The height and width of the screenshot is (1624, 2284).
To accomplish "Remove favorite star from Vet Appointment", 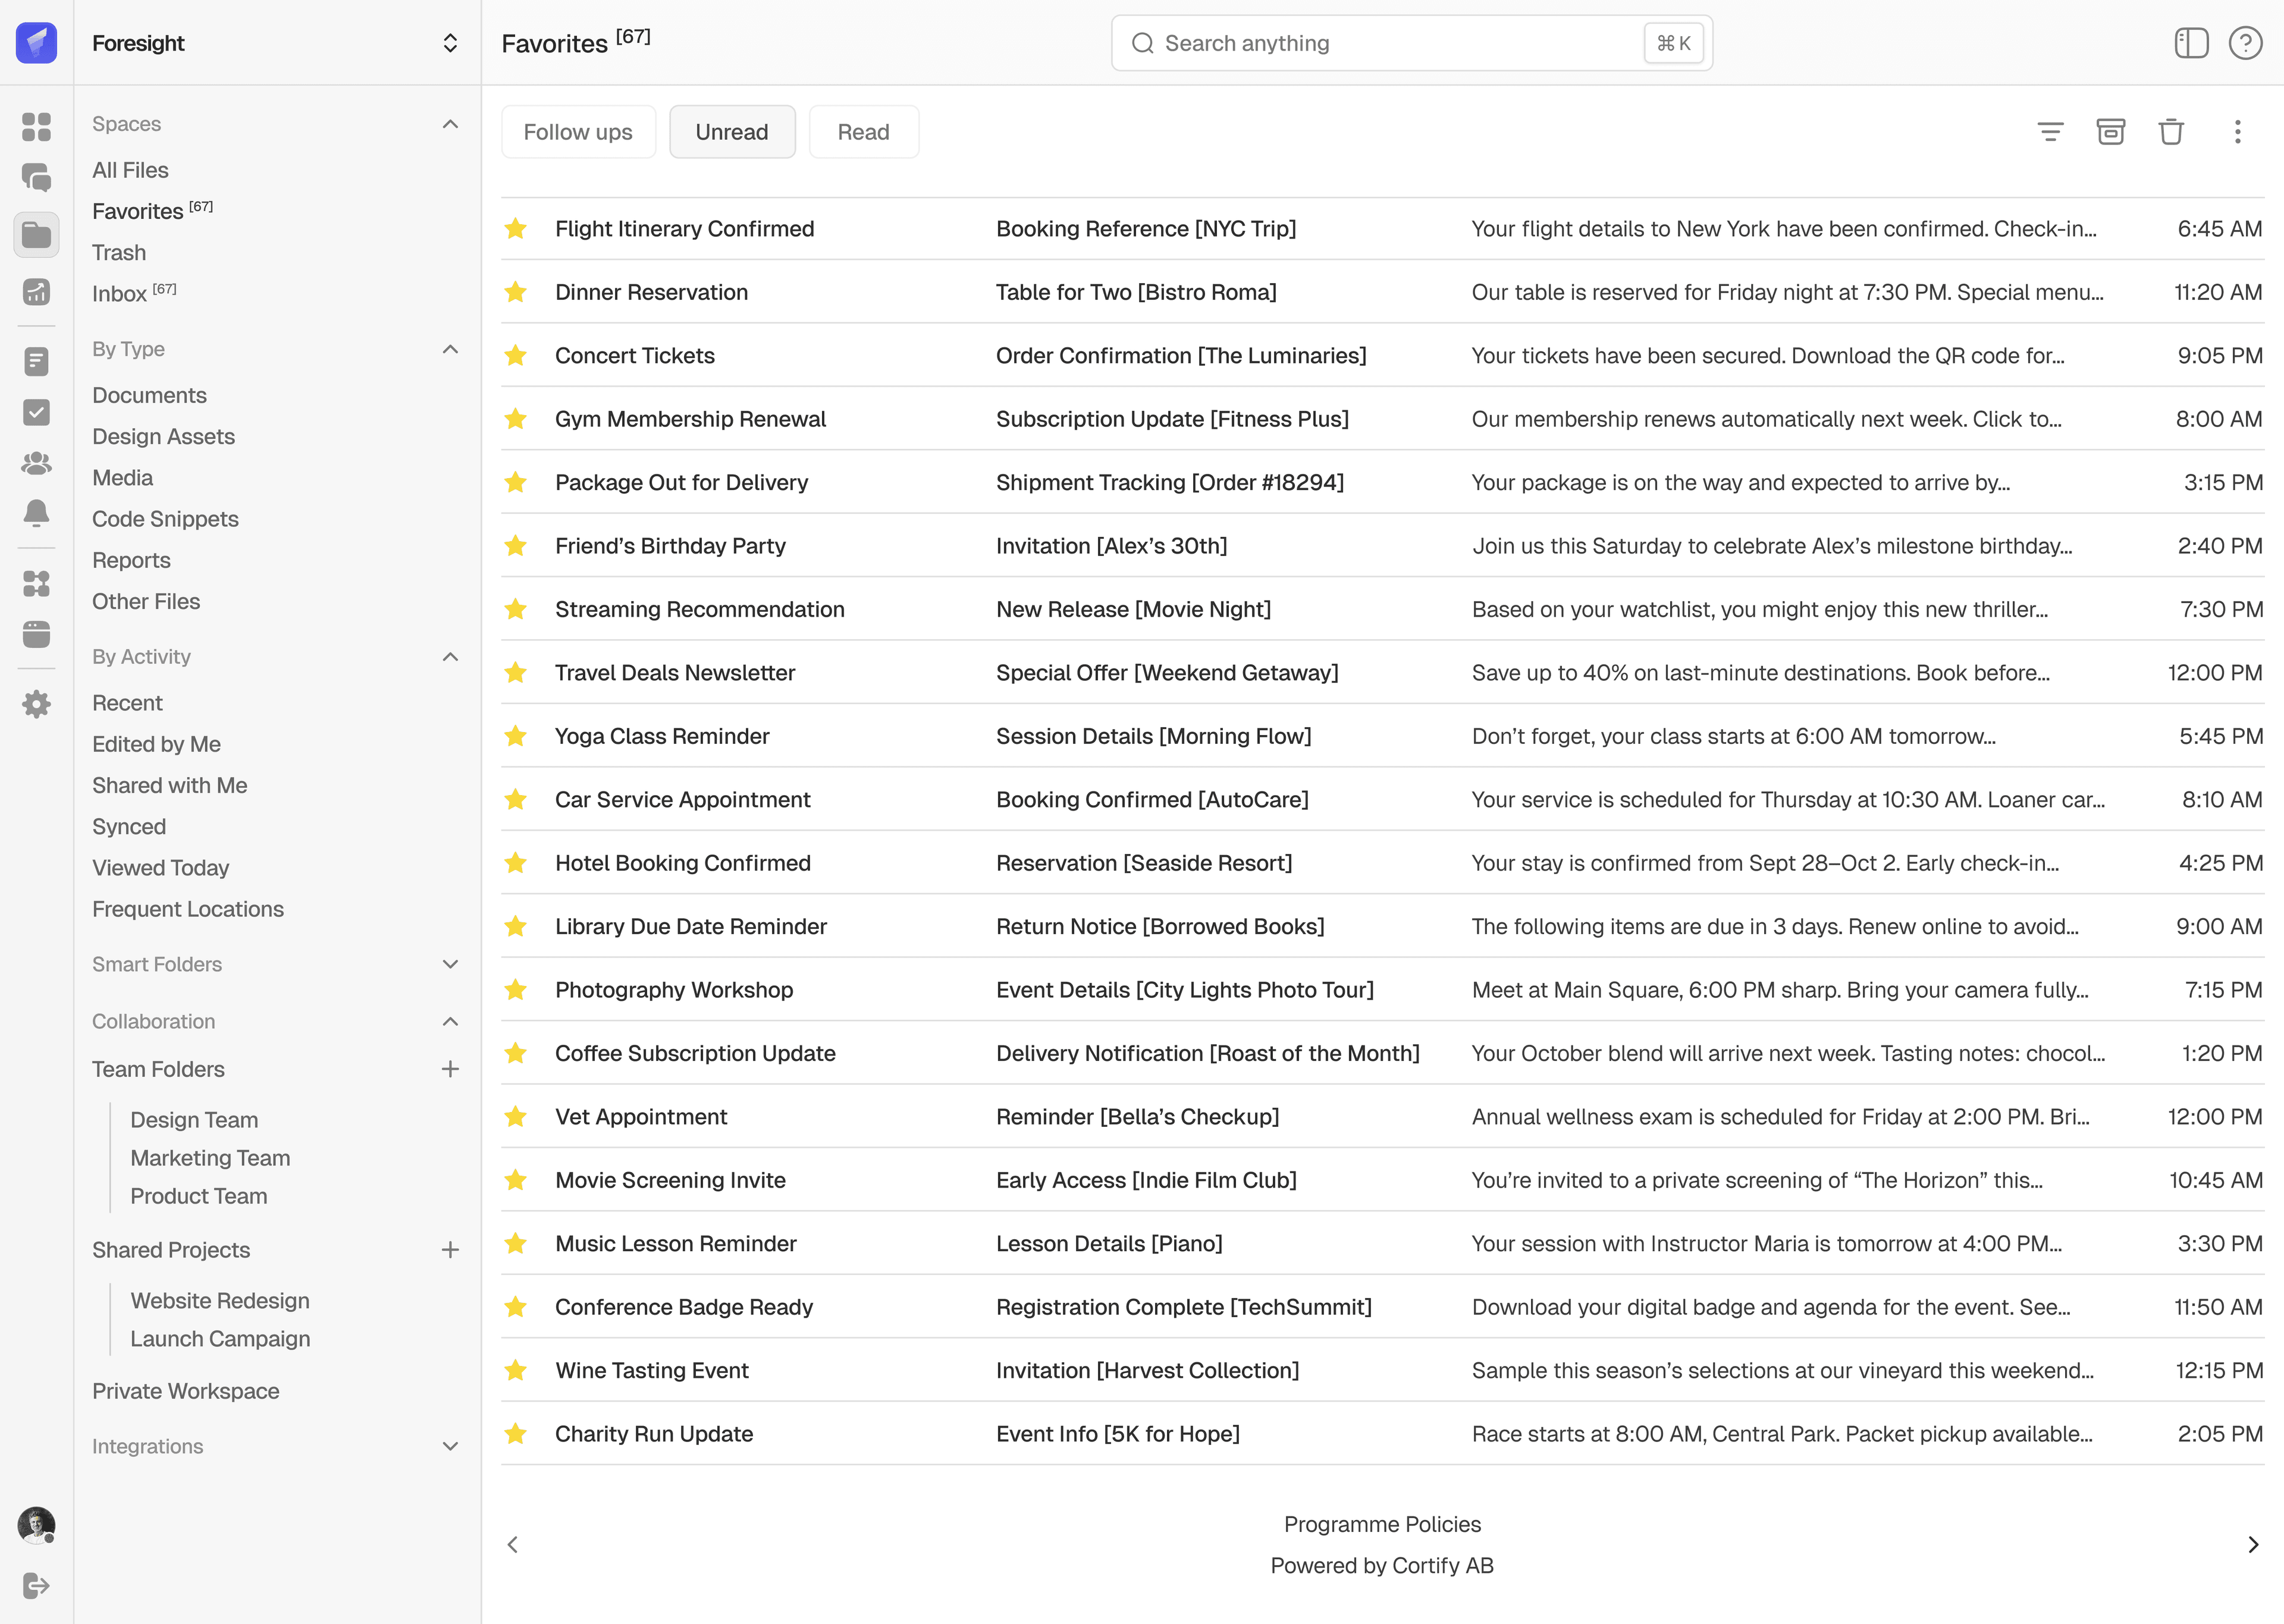I will click(516, 1117).
